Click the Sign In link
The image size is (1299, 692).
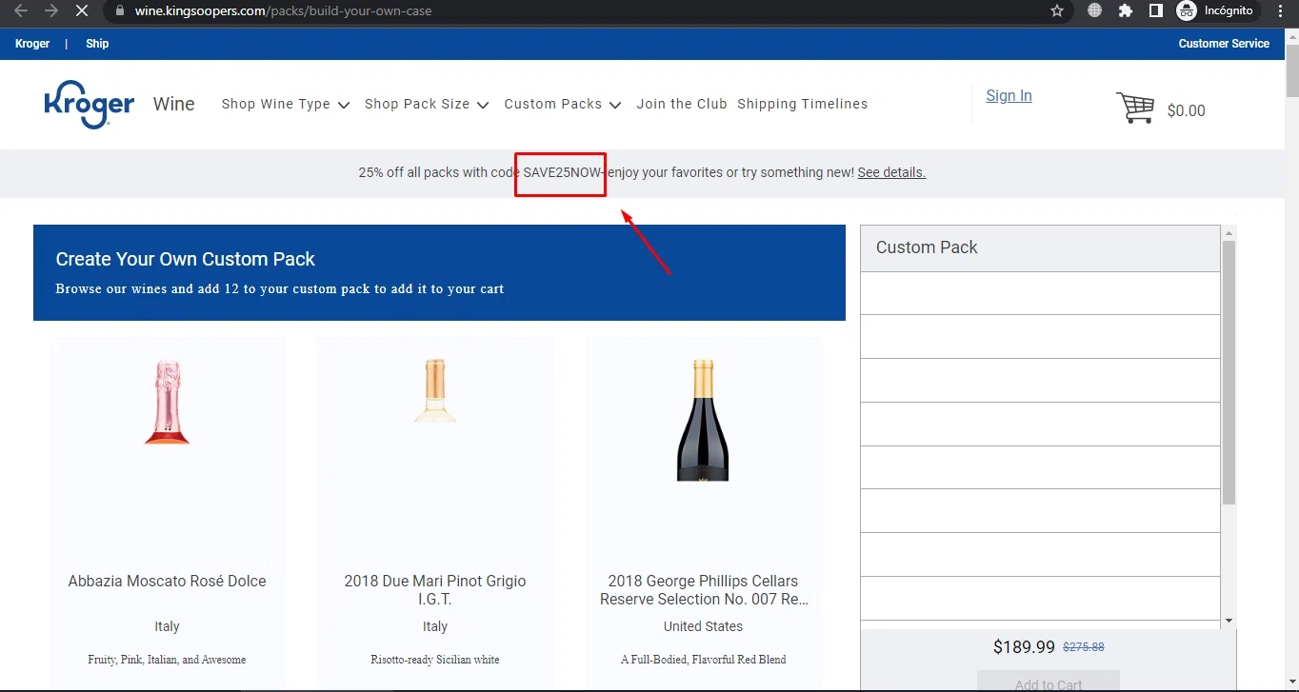coord(1009,96)
